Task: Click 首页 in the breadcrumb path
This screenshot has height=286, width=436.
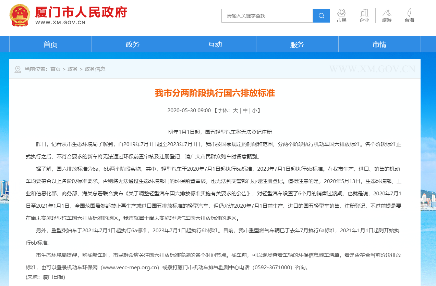Action: [x=55, y=69]
